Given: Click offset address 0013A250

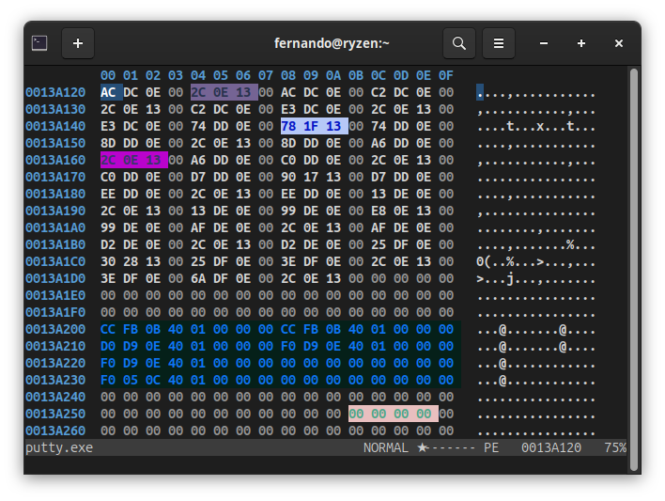Looking at the screenshot, I should point(55,414).
